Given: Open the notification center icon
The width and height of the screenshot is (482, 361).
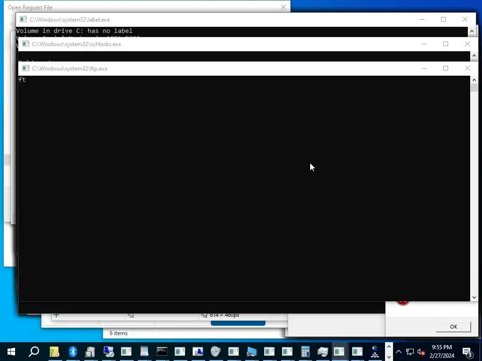Looking at the screenshot, I should point(467,352).
